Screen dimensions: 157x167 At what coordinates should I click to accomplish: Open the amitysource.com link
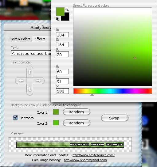93,155
